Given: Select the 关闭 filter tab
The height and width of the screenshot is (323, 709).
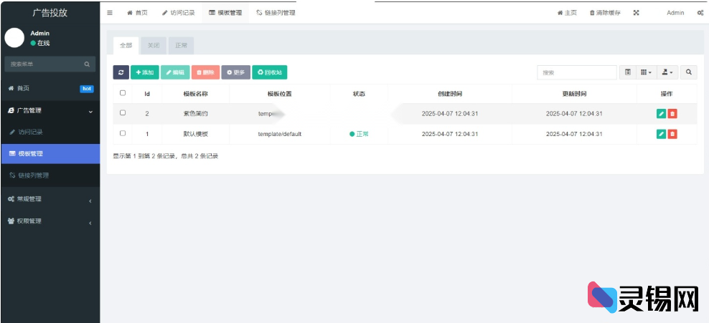Looking at the screenshot, I should 154,46.
